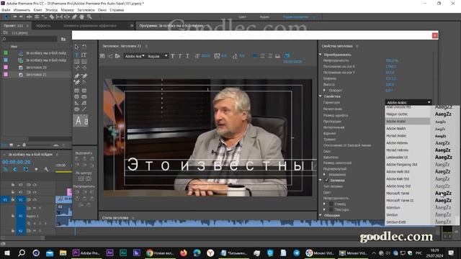Collapse the Fill section

pyautogui.click(x=321, y=180)
